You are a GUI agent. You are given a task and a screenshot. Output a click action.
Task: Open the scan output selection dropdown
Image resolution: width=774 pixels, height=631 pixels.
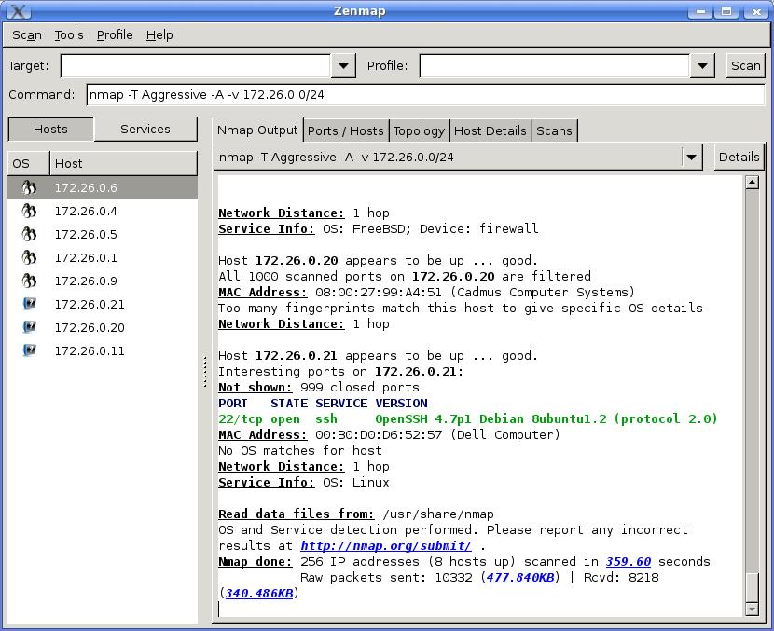click(x=691, y=158)
